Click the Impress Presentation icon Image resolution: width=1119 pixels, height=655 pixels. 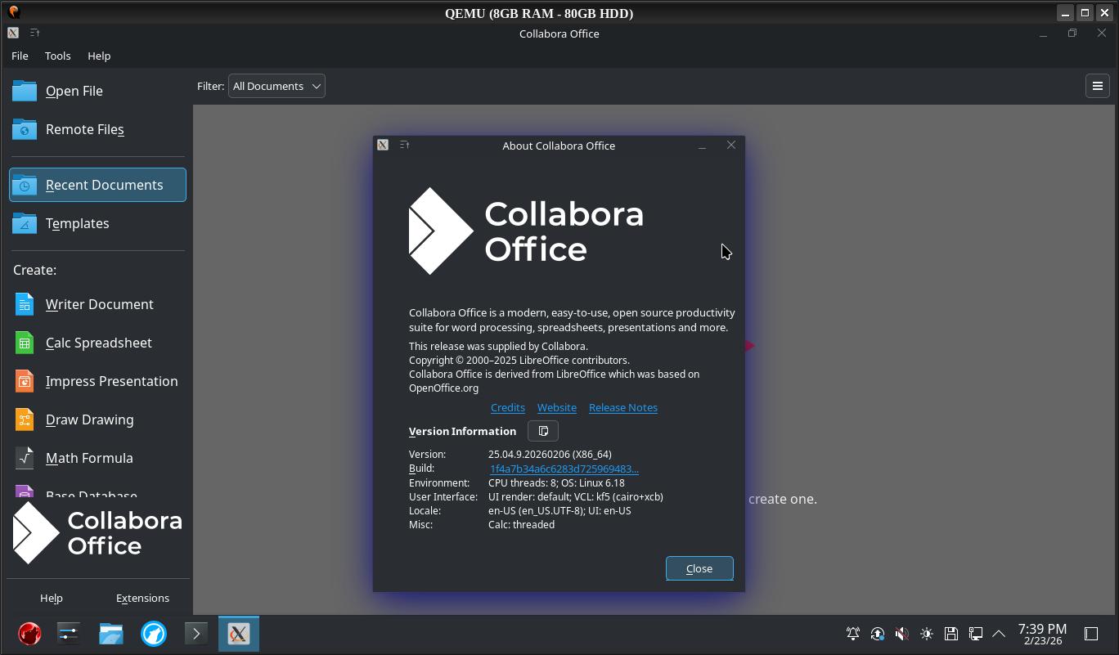[x=25, y=381]
